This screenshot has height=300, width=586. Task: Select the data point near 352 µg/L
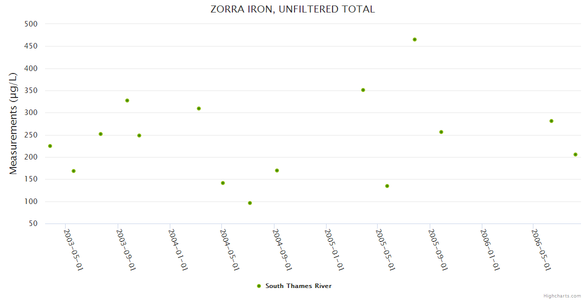[363, 90]
